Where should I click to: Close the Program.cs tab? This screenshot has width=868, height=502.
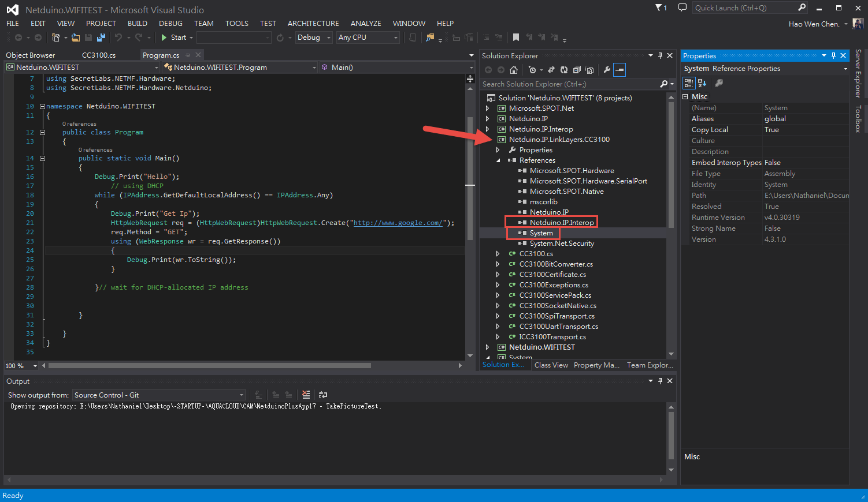pyautogui.click(x=198, y=55)
